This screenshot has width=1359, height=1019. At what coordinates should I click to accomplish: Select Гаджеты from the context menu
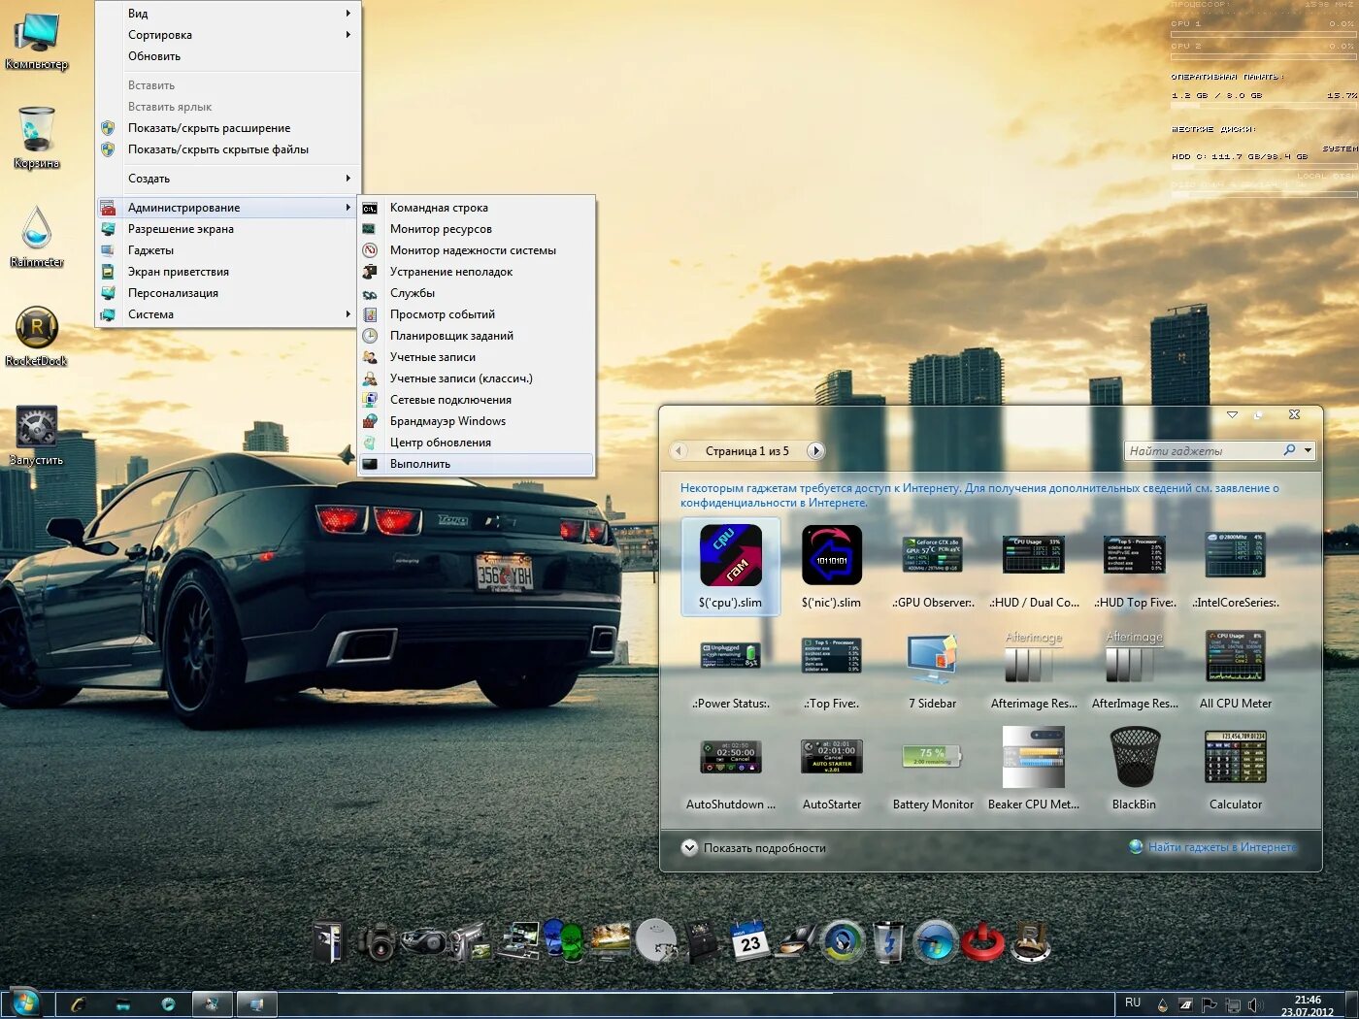[x=226, y=250]
